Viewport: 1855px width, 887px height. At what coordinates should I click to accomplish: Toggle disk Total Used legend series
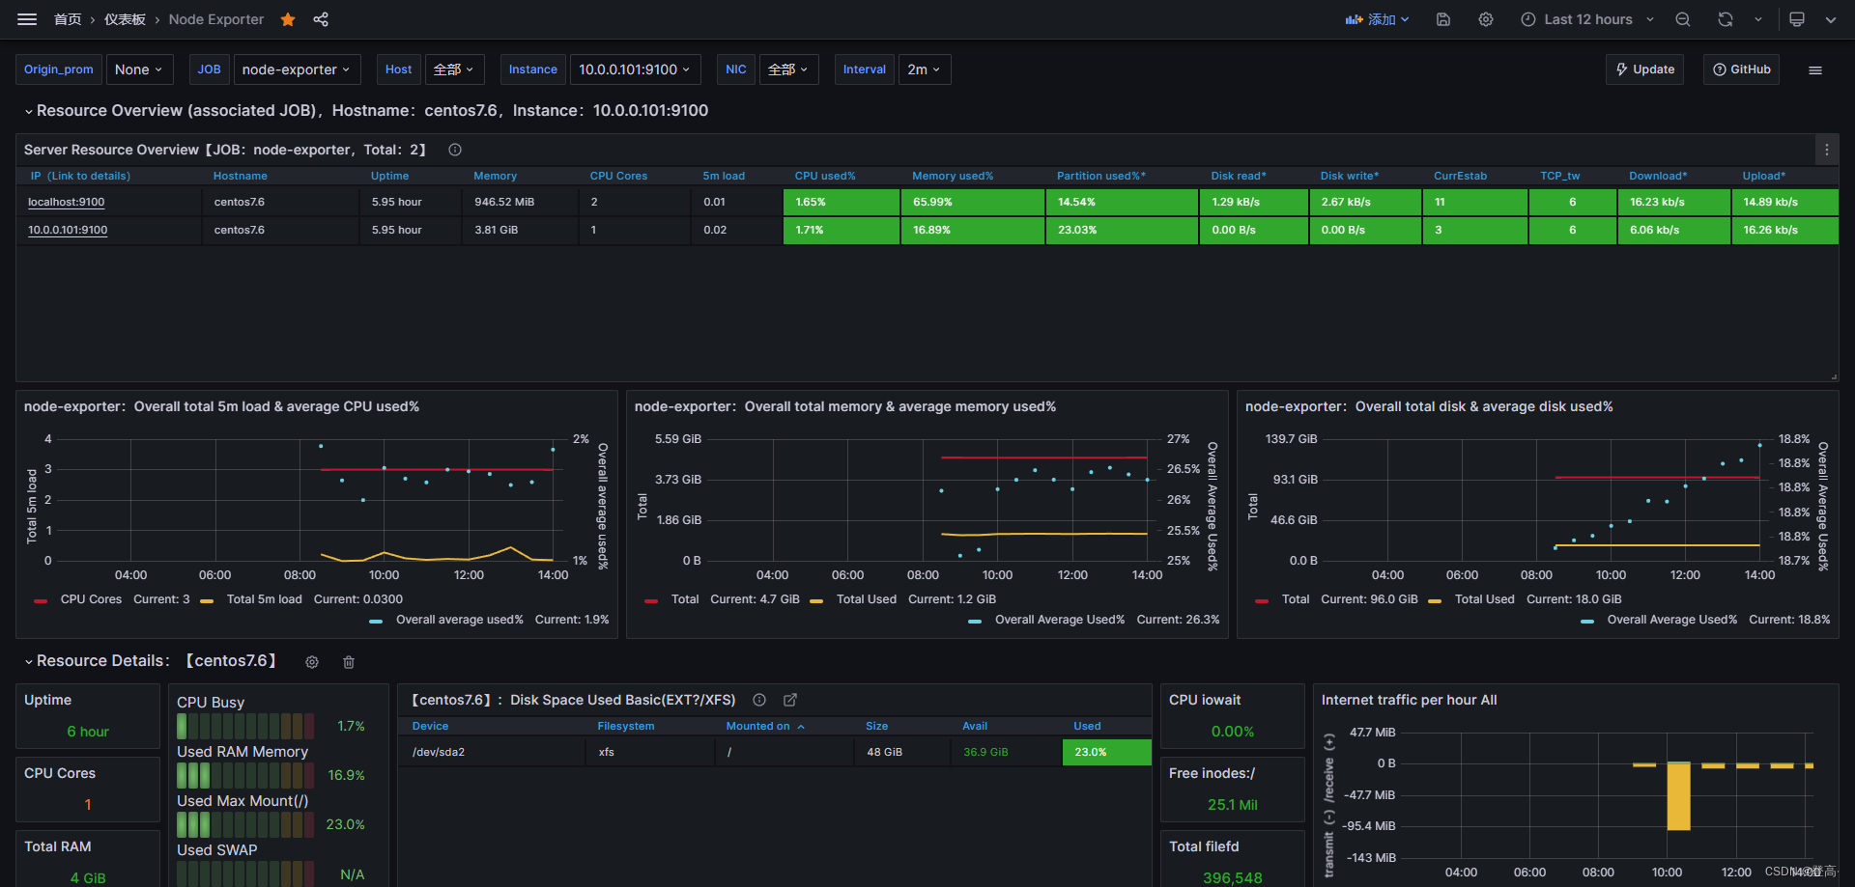(1485, 599)
